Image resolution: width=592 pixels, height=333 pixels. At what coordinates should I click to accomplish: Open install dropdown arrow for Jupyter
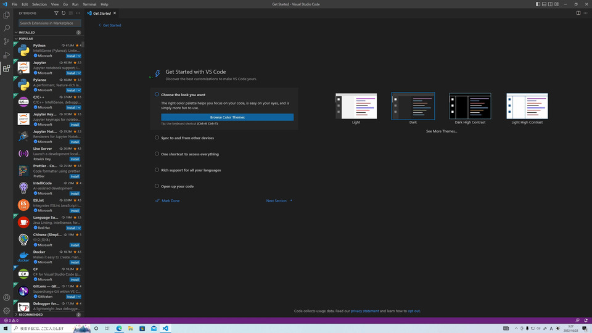[x=79, y=73]
